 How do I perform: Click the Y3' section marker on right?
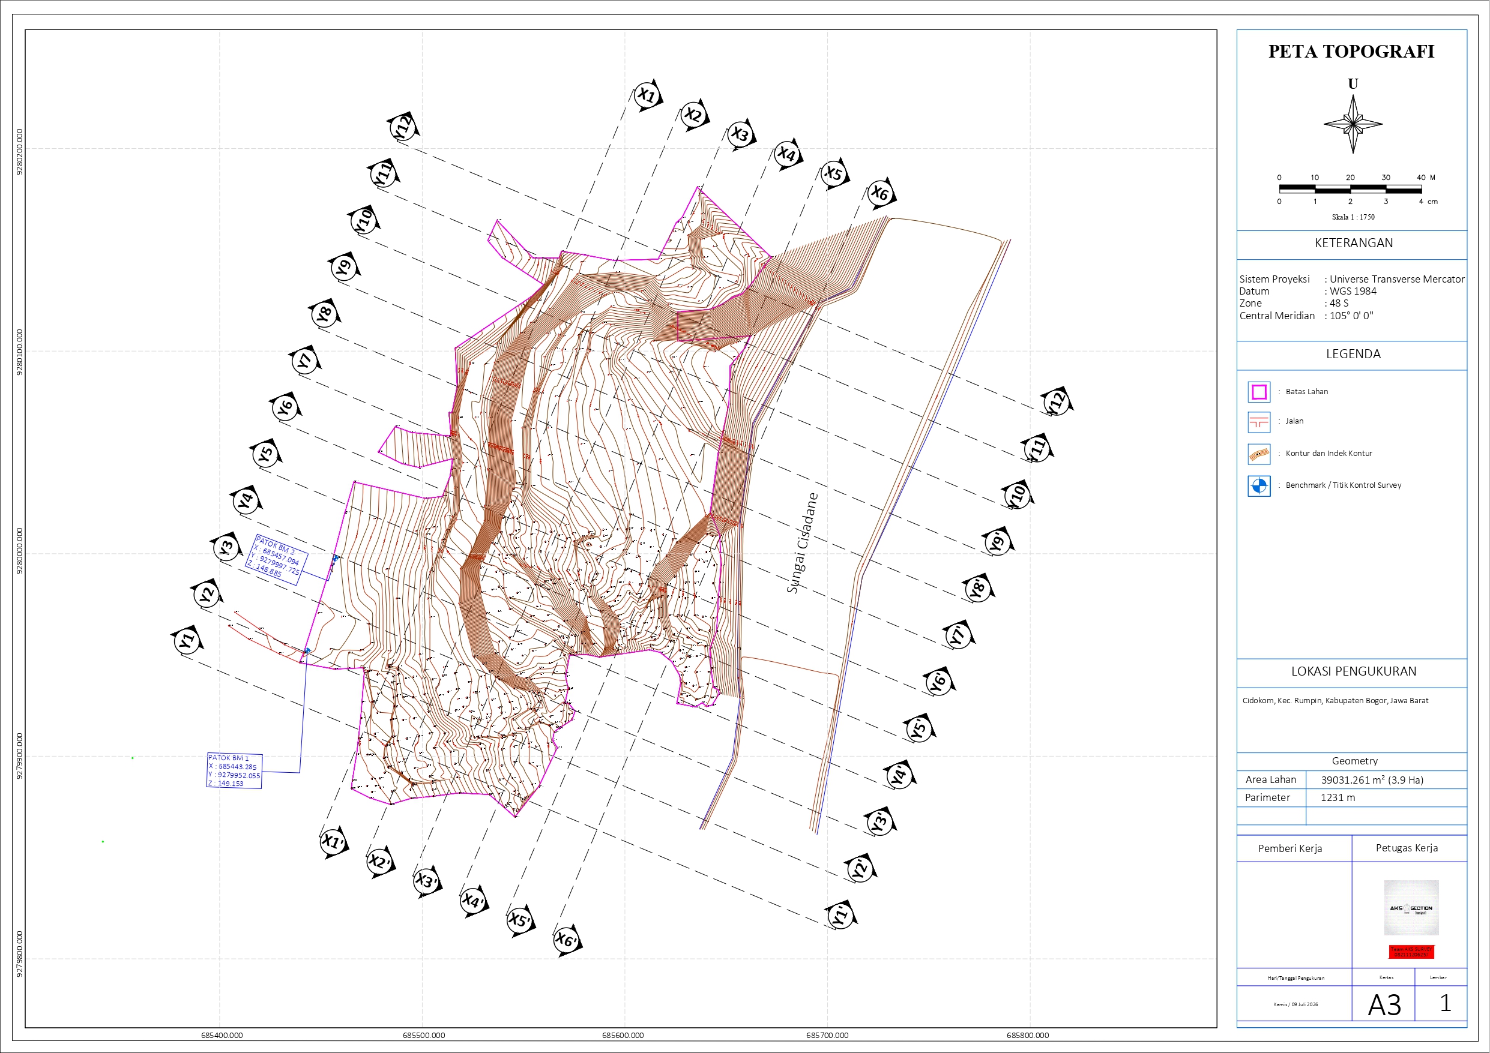coord(881,822)
